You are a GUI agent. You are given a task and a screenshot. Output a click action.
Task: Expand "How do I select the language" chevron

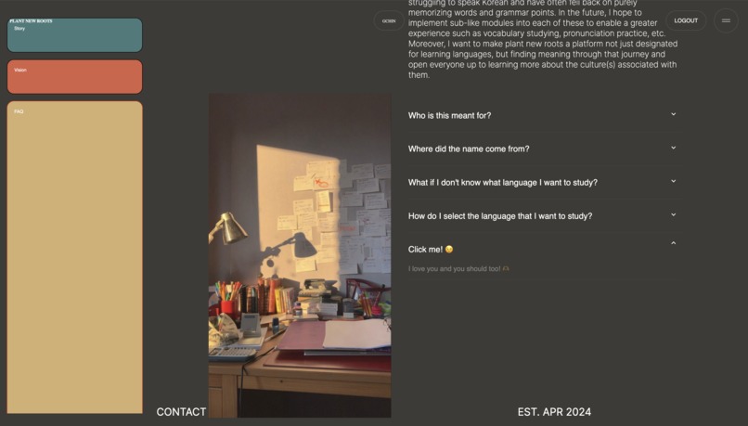[x=673, y=214]
